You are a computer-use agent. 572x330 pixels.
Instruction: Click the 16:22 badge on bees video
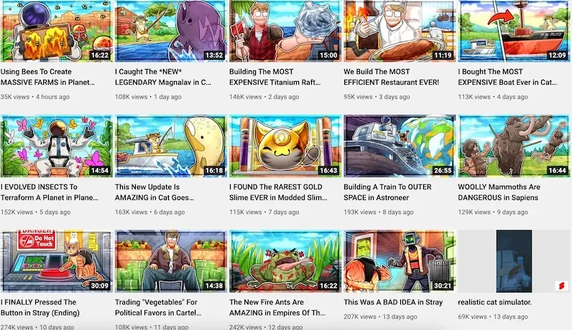point(100,55)
